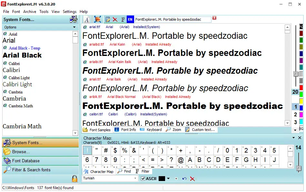Click the edit sample text notepad icon
The height and width of the screenshot is (192, 306).
point(108,19)
